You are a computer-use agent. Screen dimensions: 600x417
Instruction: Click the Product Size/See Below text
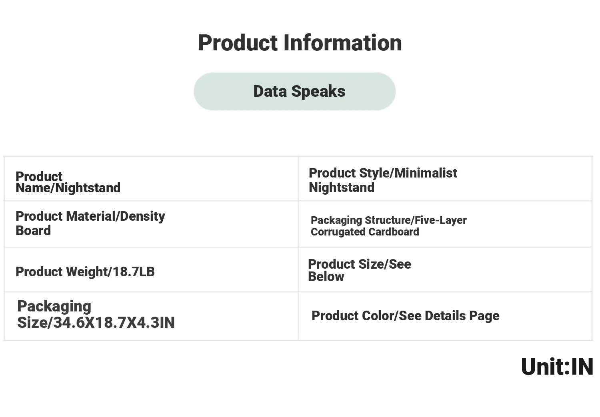click(x=360, y=270)
